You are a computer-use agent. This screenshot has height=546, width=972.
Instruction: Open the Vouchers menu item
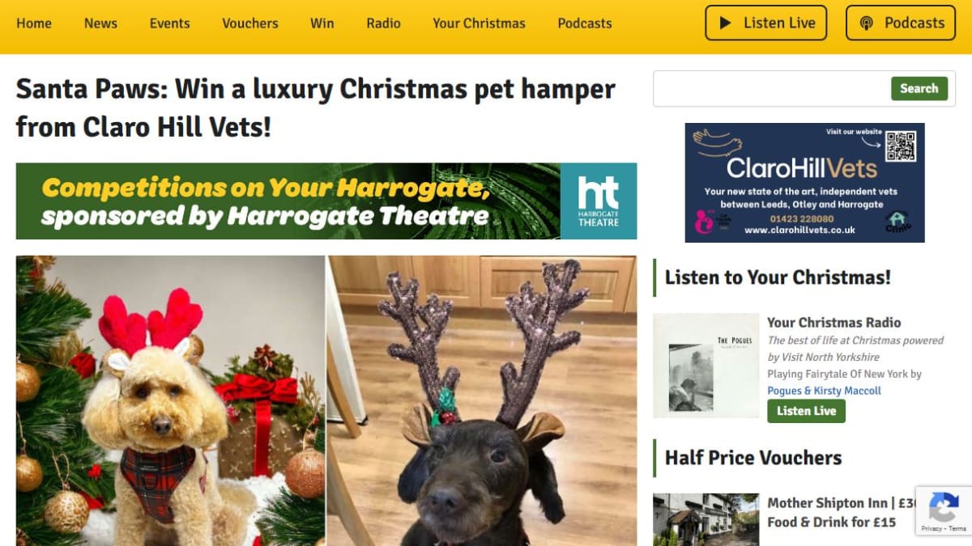(x=250, y=23)
